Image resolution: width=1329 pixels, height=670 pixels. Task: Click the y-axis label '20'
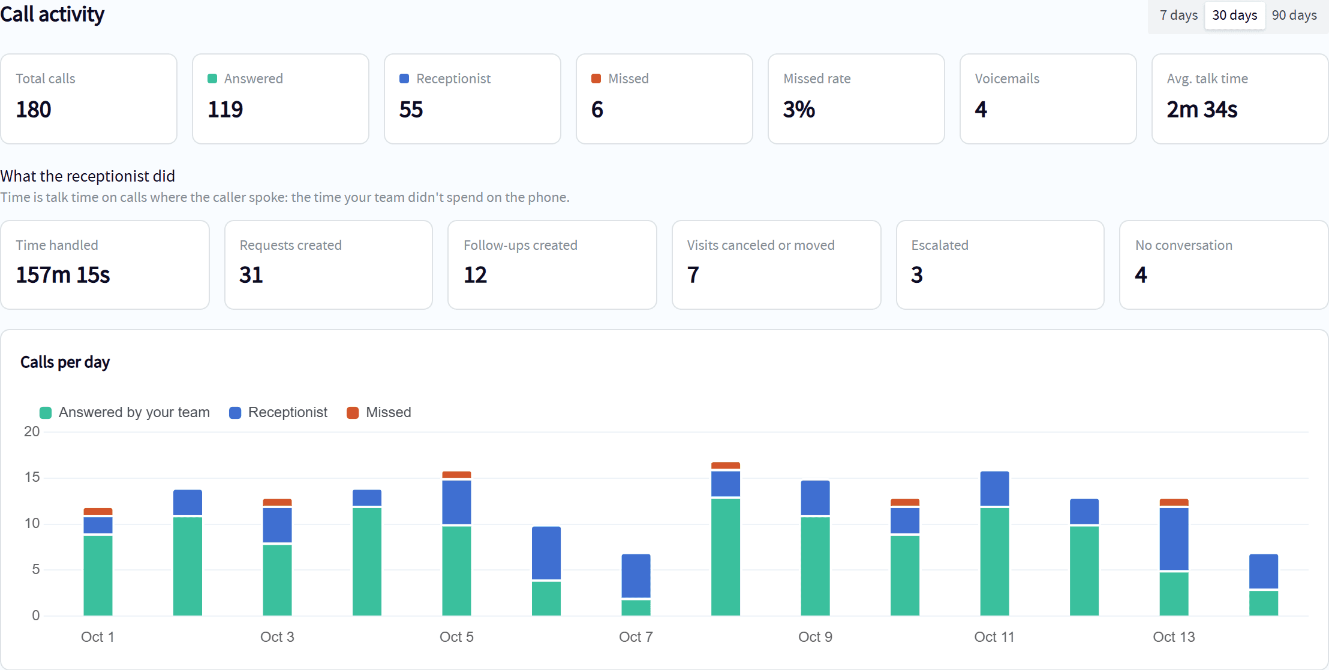click(x=32, y=431)
